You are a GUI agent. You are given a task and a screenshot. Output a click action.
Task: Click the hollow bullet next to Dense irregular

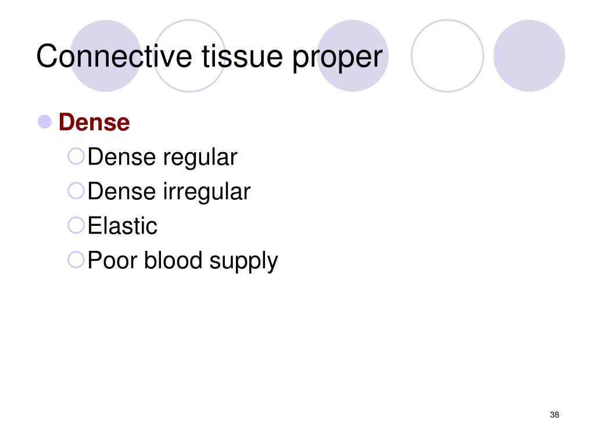click(76, 190)
